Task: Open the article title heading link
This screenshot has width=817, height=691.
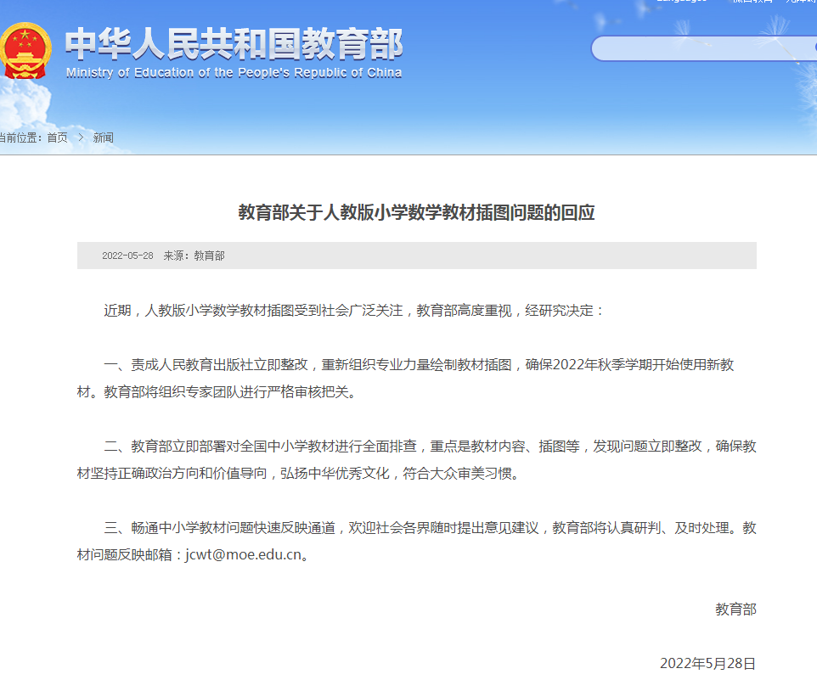Action: coord(417,212)
